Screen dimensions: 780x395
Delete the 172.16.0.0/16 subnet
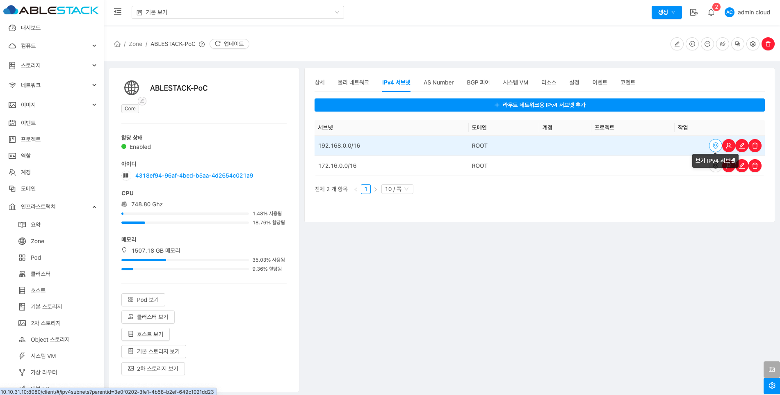pos(755,166)
